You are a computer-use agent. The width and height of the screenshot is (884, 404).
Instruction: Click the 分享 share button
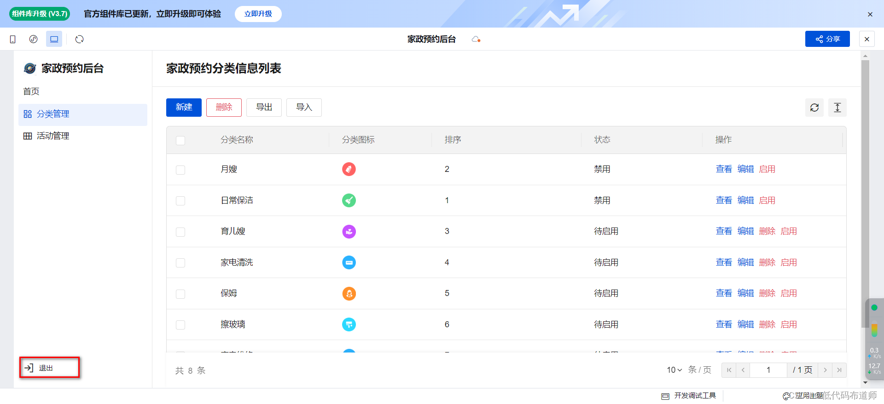(x=827, y=39)
